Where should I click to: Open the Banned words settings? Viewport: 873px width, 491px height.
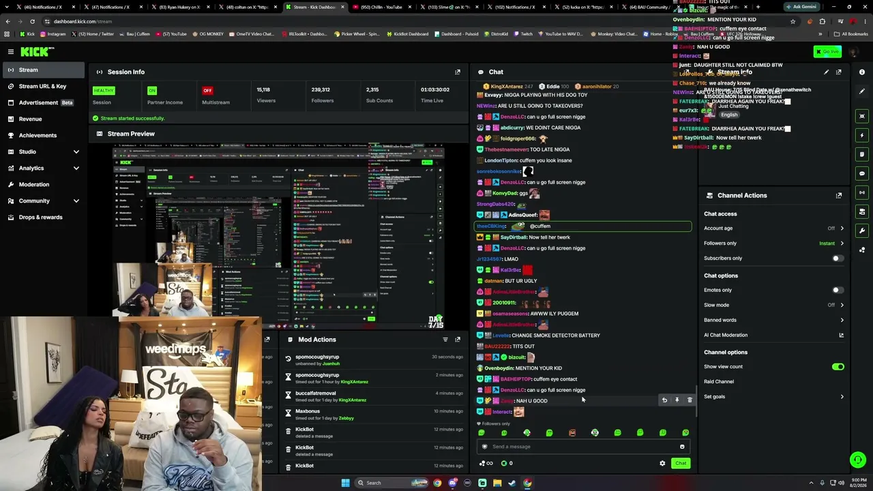point(773,320)
